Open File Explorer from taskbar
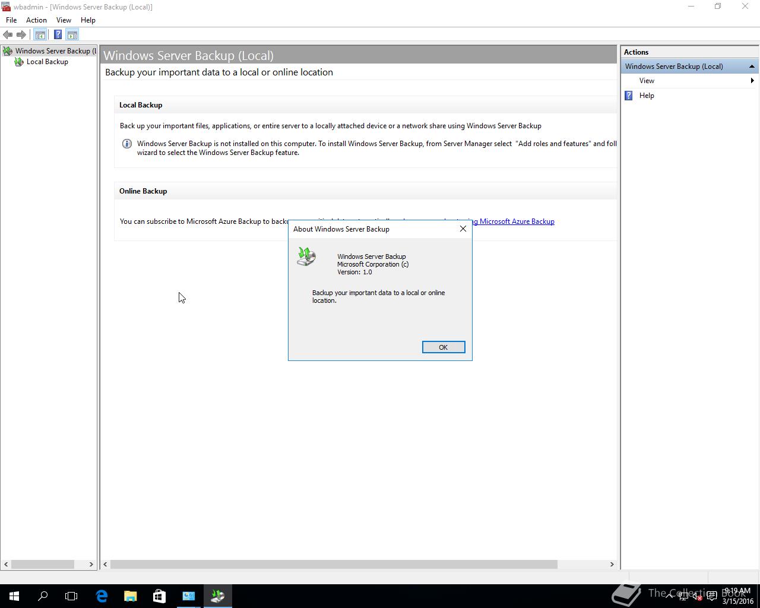Viewport: 760px width, 608px height. pyautogui.click(x=130, y=596)
